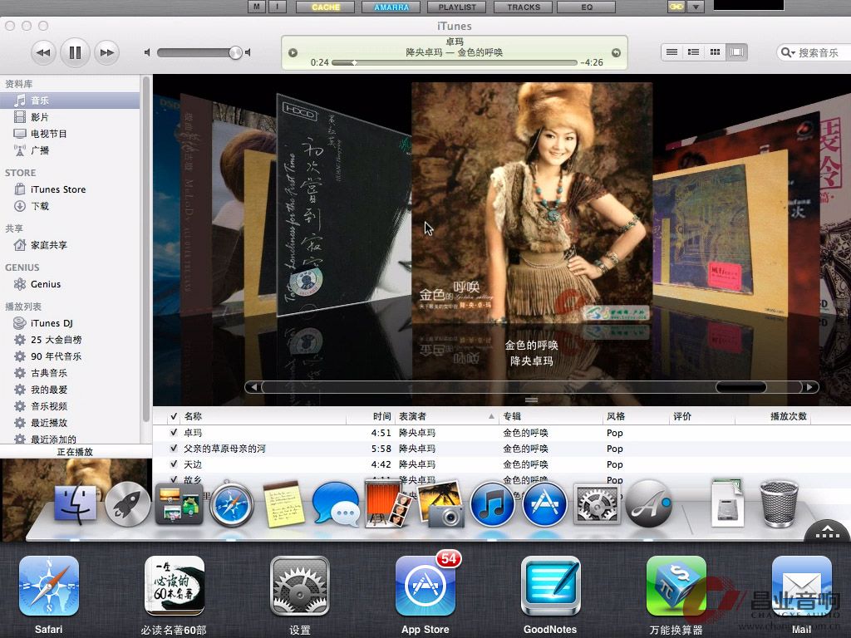
Task: Open iTunes from the Dock
Action: click(x=492, y=504)
